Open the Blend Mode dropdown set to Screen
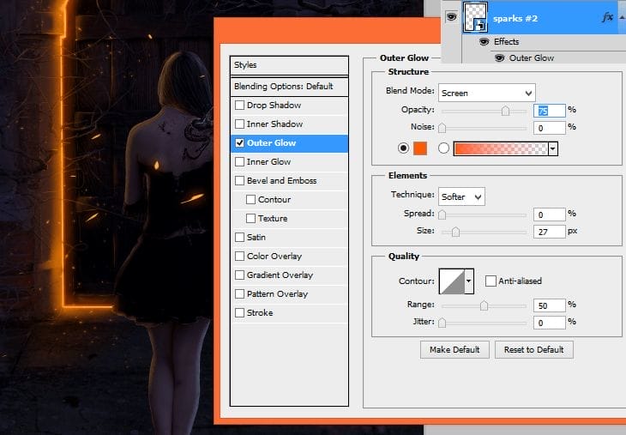 [487, 93]
